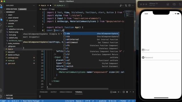The height and width of the screenshot is (102, 182).
Task: Click UTF-8 encoding in status bar
Action: click(x=88, y=101)
